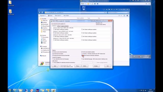Click the Donate button
Screen dimensions: 163x92
pos(96,66)
